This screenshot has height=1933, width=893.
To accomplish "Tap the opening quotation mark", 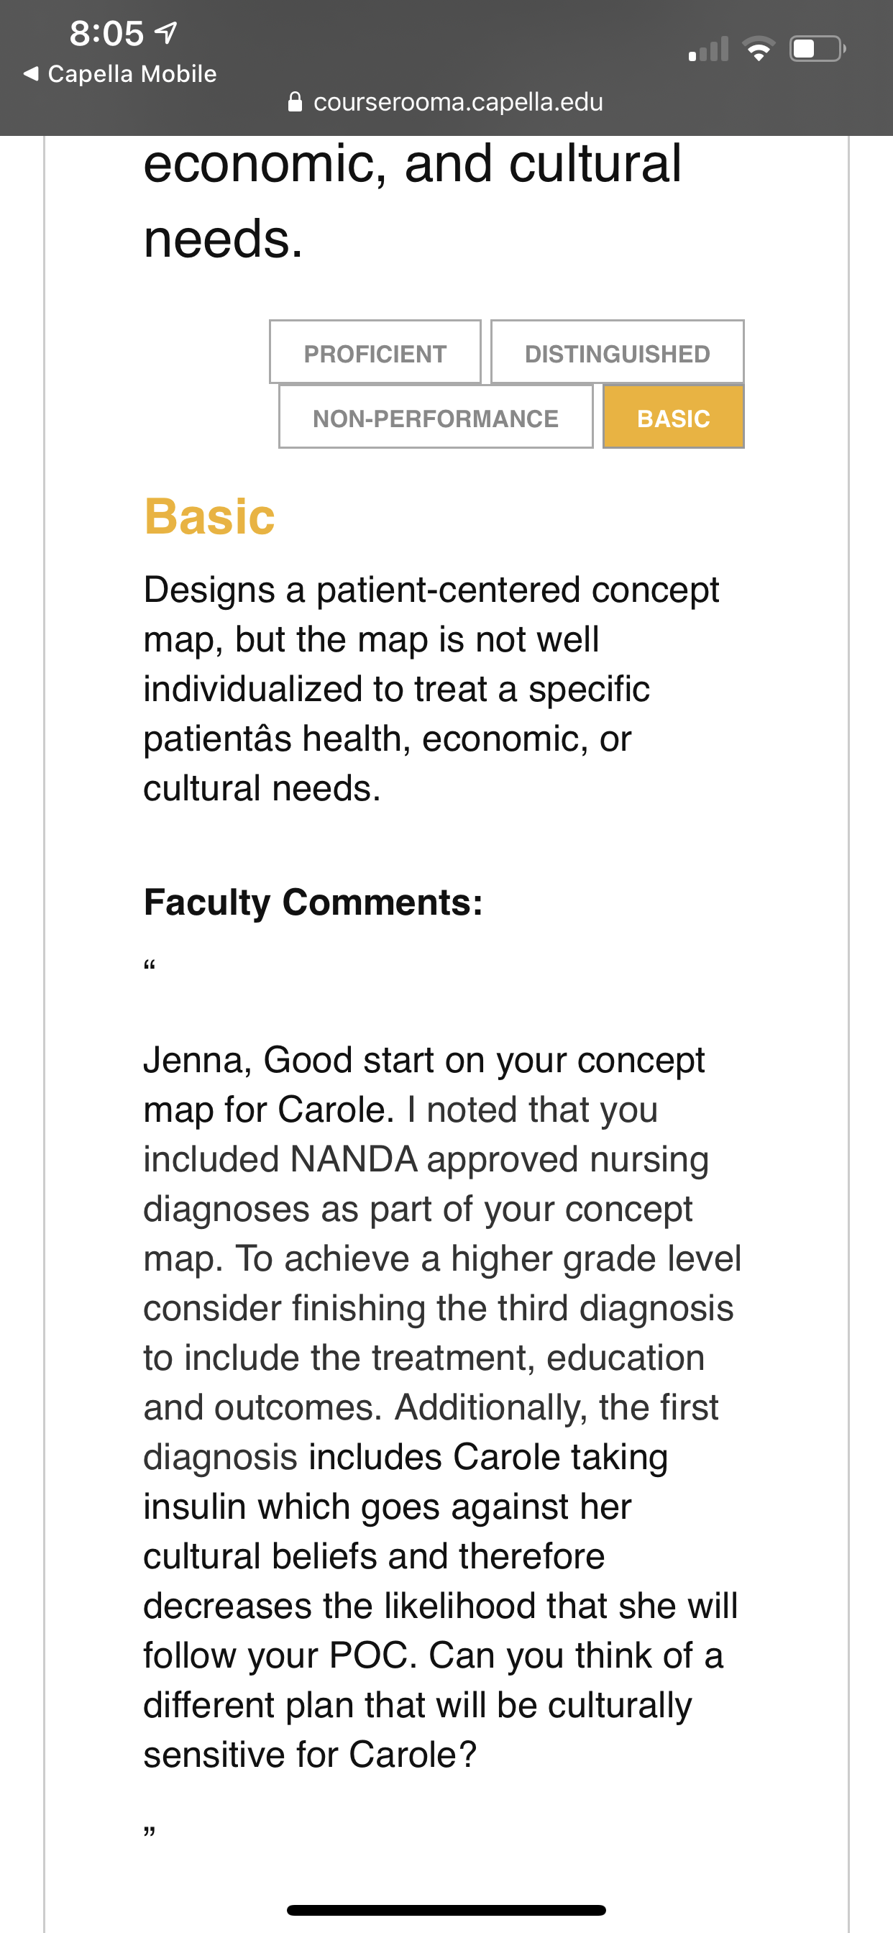I will pos(150,964).
